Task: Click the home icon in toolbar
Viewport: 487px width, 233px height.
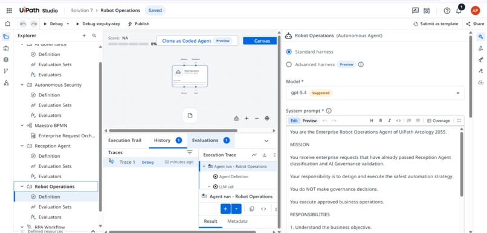Action: (8, 24)
